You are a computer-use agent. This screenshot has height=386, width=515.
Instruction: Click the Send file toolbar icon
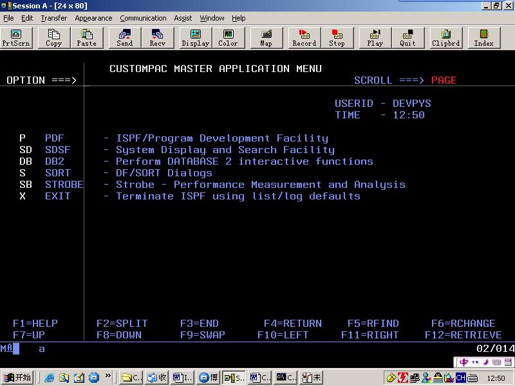click(125, 38)
